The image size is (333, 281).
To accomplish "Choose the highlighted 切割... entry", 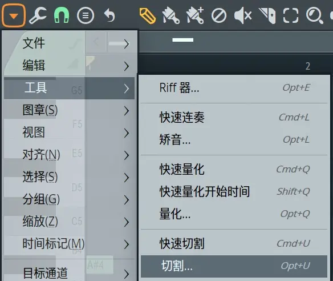I will (234, 266).
